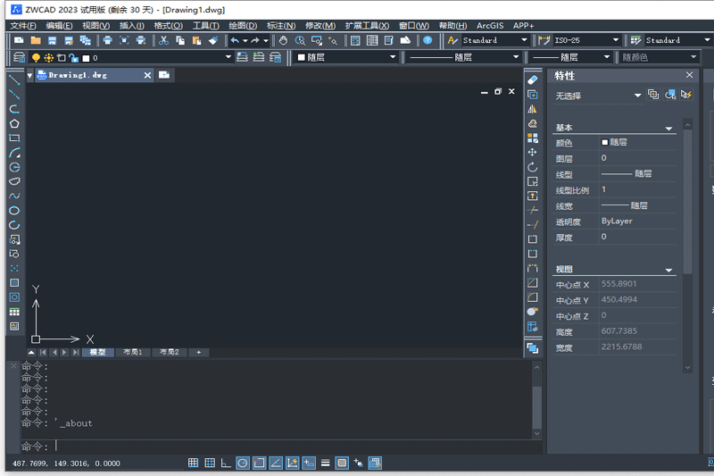Viewport: 714px width, 476px height.
Task: Select the Line tool in draw toolbar
Action: point(14,80)
